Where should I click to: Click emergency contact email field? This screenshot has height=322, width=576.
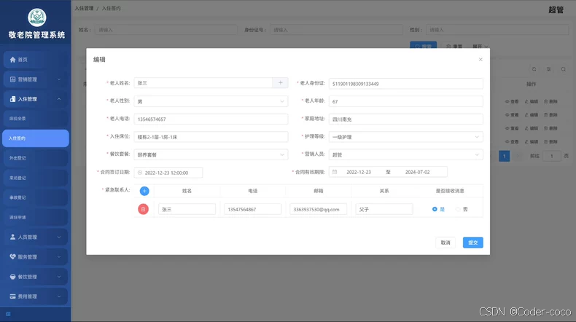pyautogui.click(x=318, y=209)
